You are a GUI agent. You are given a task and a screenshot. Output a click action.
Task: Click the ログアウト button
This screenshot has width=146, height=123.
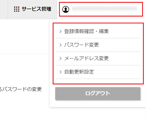click(x=98, y=94)
